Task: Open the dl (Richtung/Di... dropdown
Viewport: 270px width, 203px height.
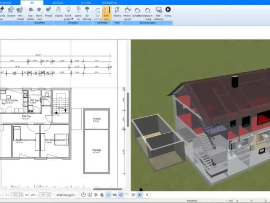Action: (x=67, y=195)
